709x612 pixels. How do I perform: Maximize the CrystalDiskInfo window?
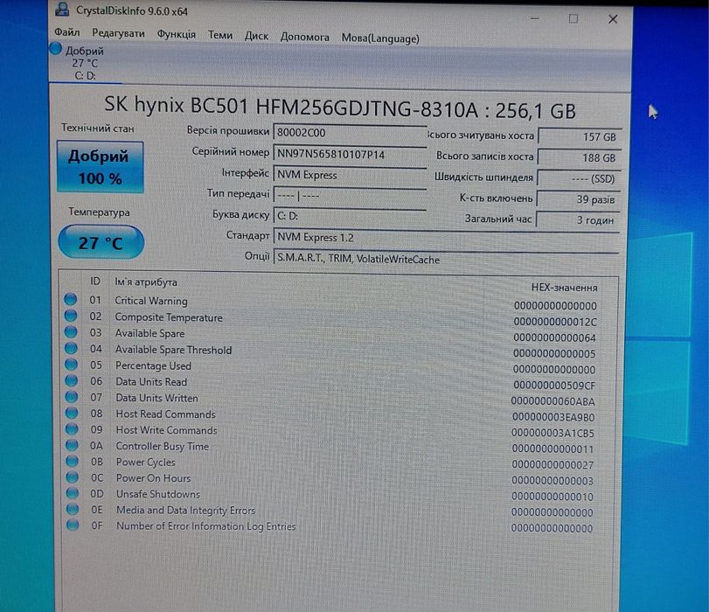[x=573, y=18]
